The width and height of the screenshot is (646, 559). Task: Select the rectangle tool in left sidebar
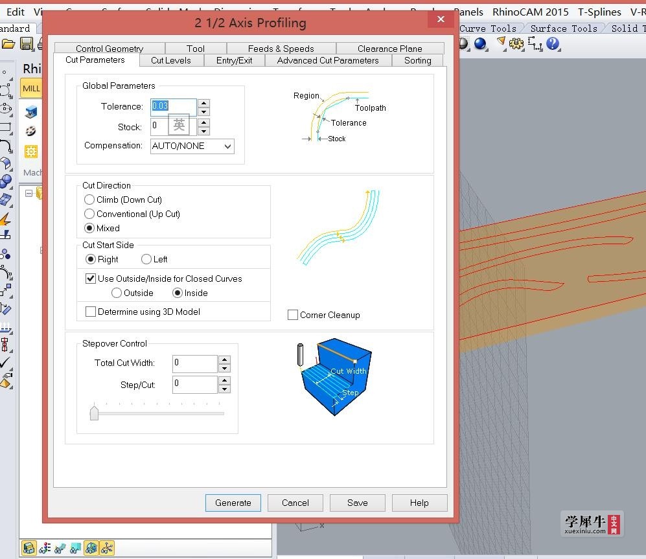coord(6,128)
